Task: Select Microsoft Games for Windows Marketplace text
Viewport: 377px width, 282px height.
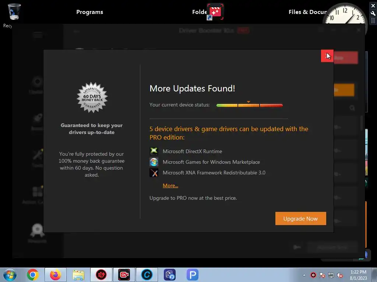Action: tap(211, 162)
